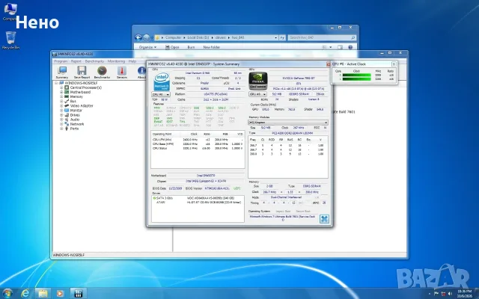This screenshot has width=479, height=299.
Task: Click the Explorer address bar refresh button
Action: 282,37
